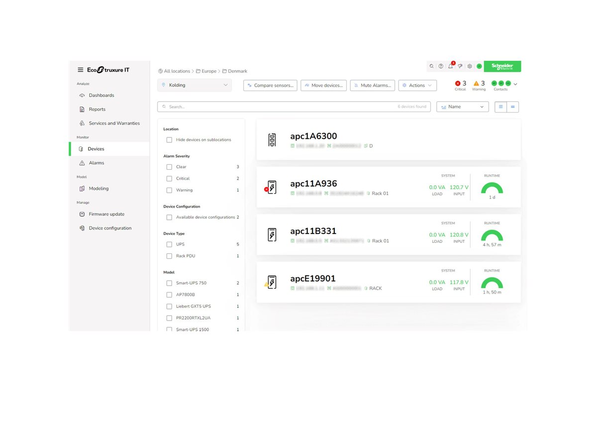Navigate to the Europe breadcrumb link
This screenshot has height=448, width=597.
(209, 71)
